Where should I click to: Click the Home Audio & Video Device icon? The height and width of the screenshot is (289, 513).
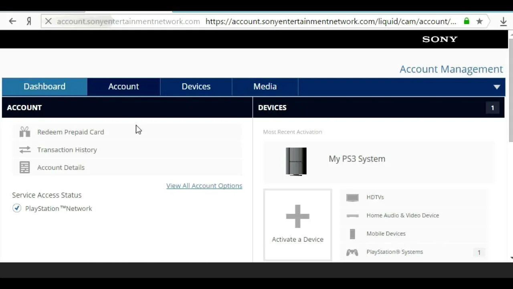coord(352,216)
